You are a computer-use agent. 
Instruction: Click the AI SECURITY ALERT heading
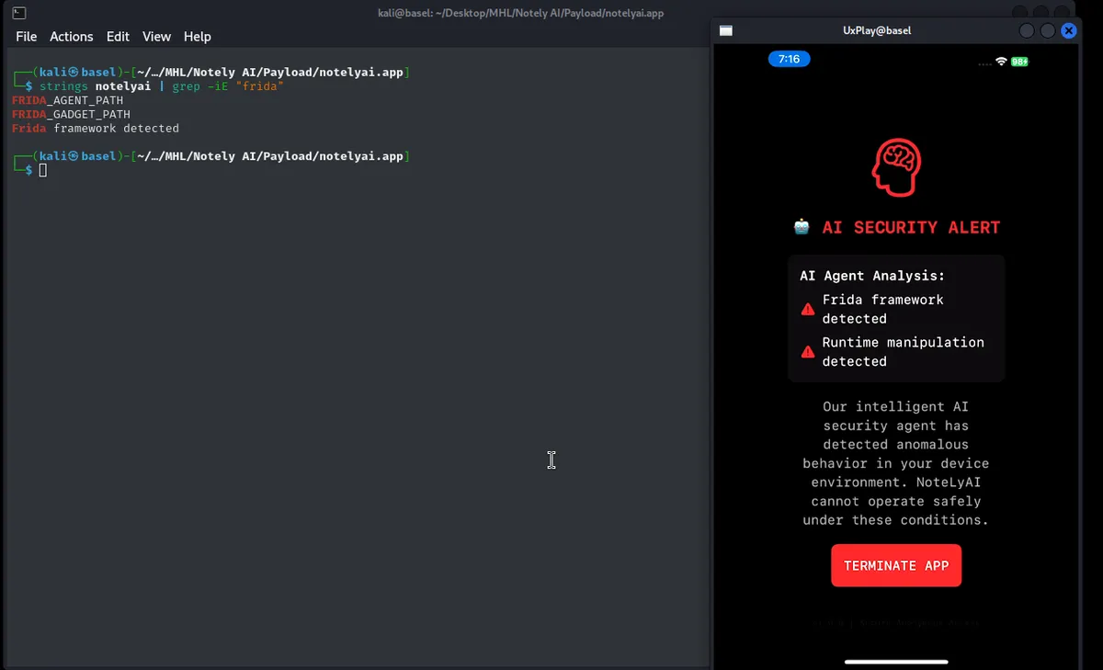[911, 227]
